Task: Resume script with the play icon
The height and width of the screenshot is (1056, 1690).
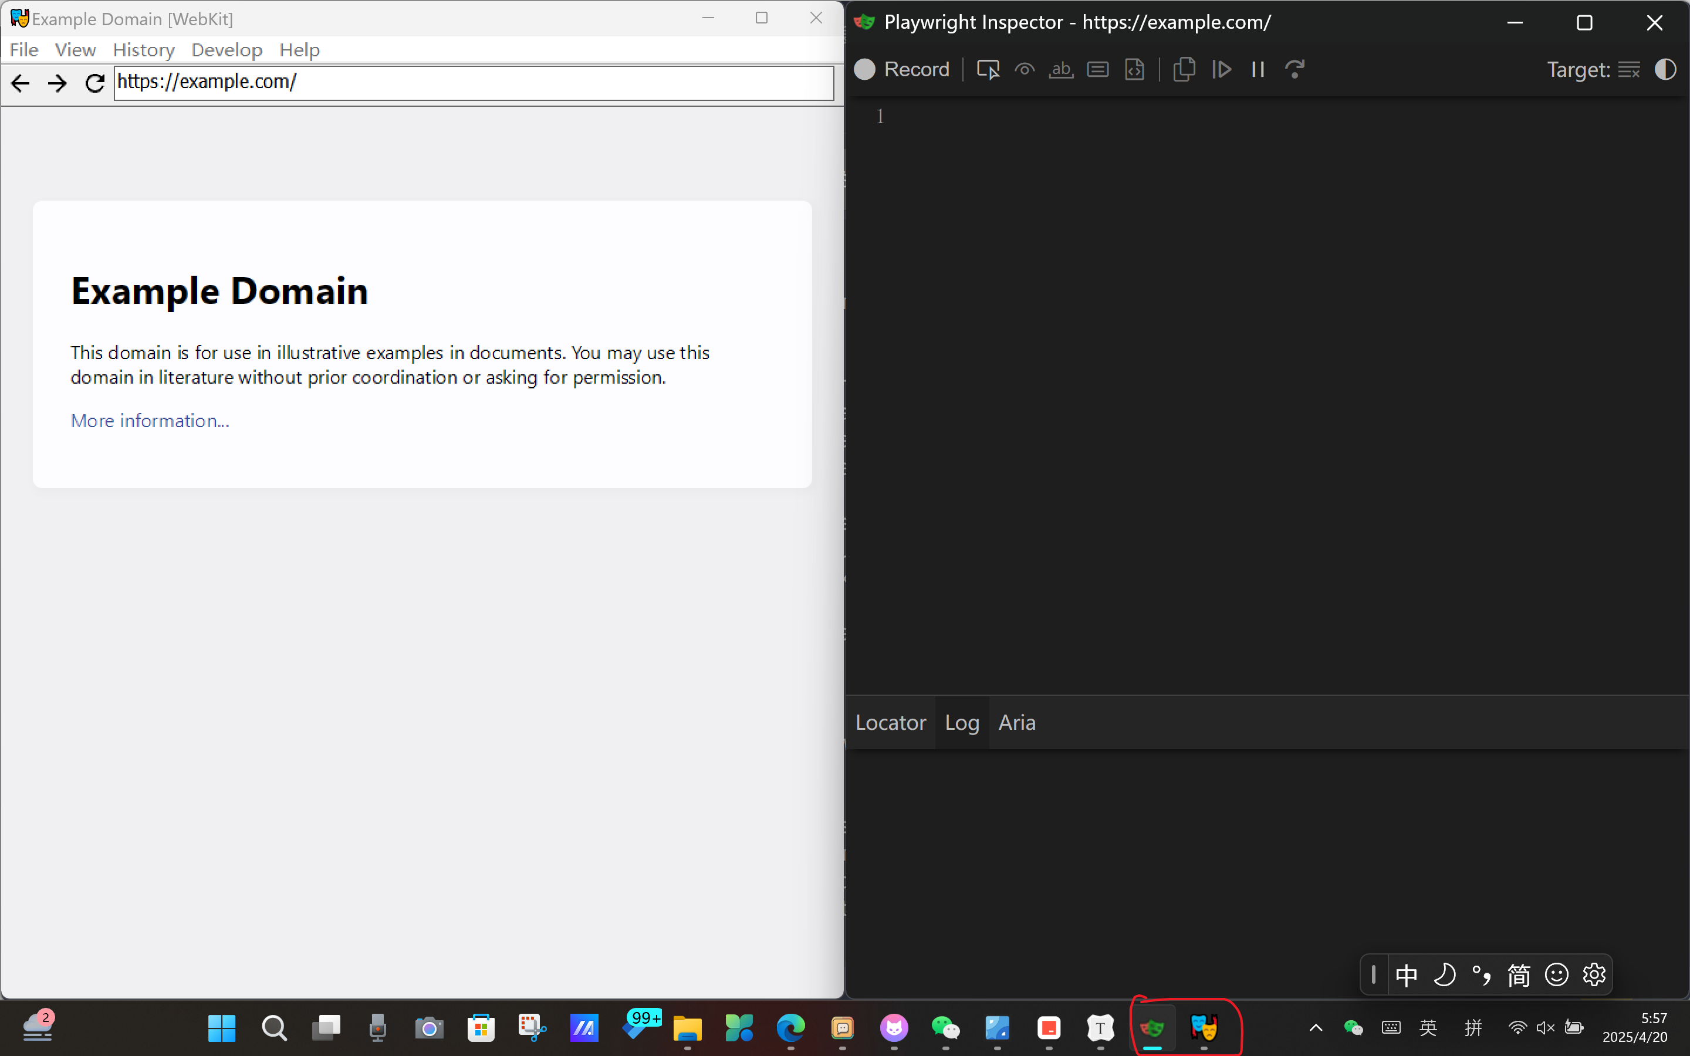Action: click(x=1221, y=69)
